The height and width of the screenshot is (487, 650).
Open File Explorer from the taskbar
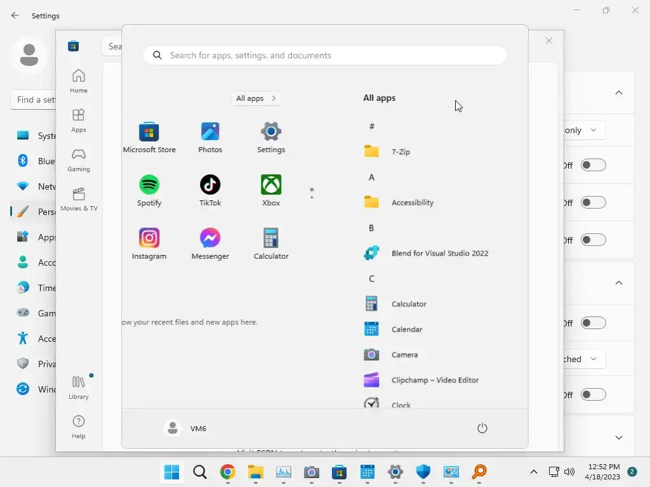click(x=255, y=472)
